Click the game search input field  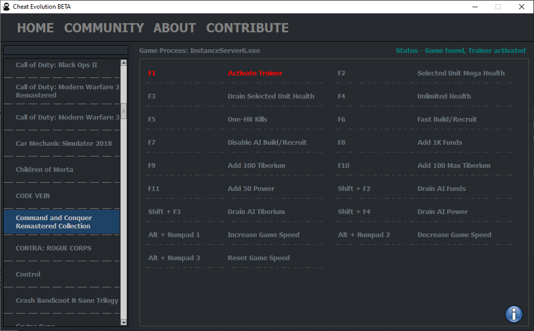66,50
